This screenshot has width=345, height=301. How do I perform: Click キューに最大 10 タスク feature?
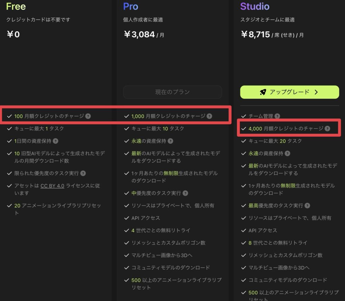pos(158,129)
